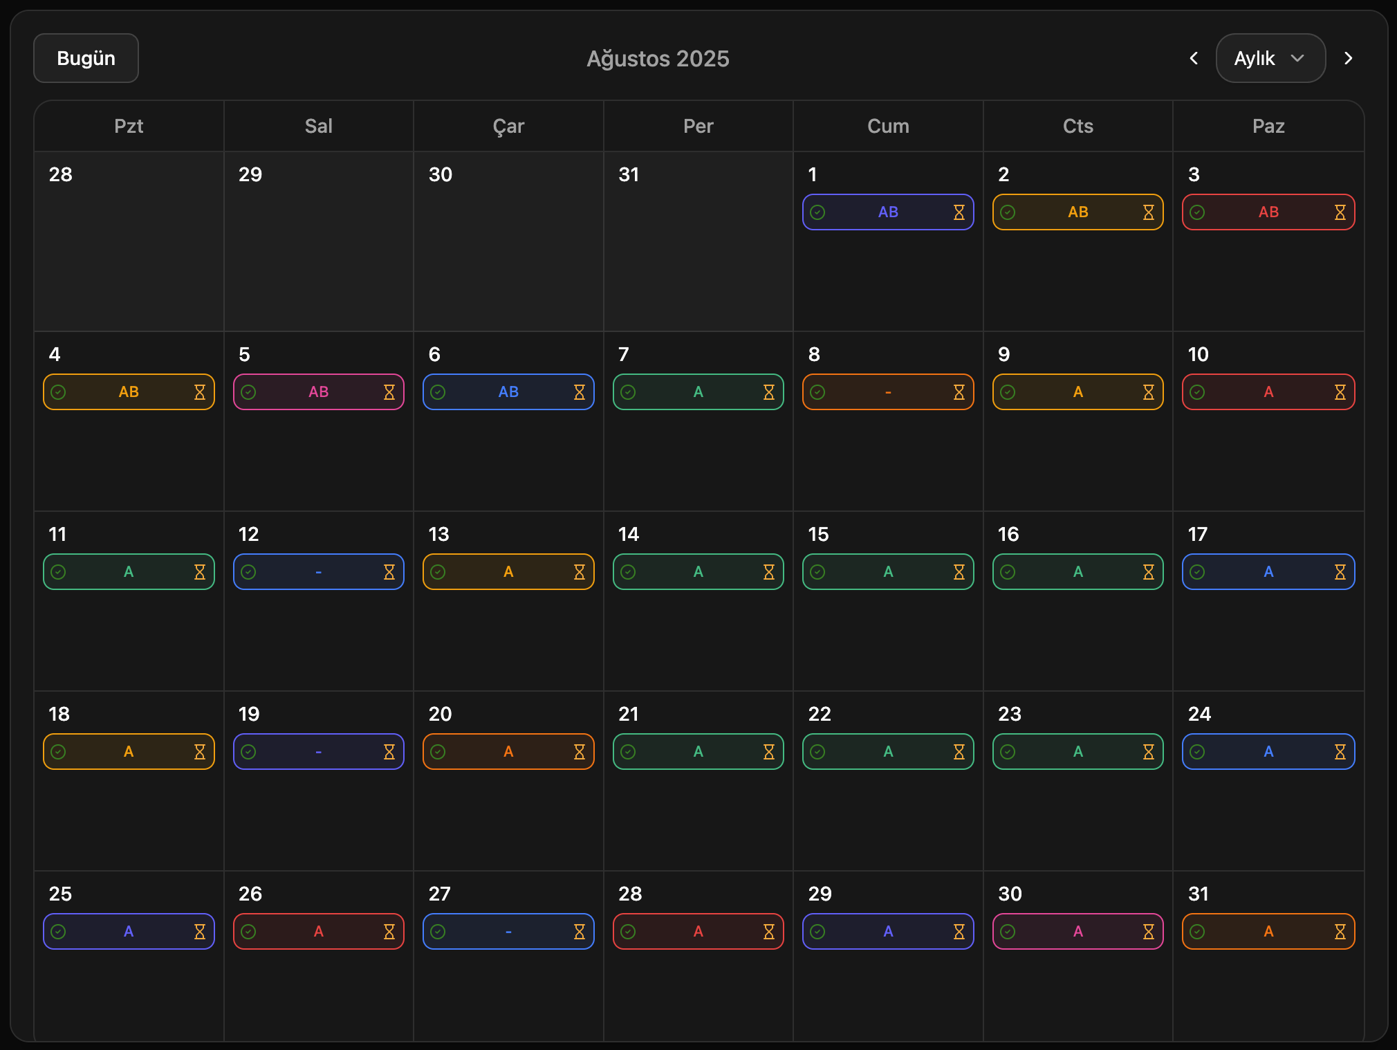Click the check circle on August 11 event
Screen dimensions: 1397x1050
58,572
